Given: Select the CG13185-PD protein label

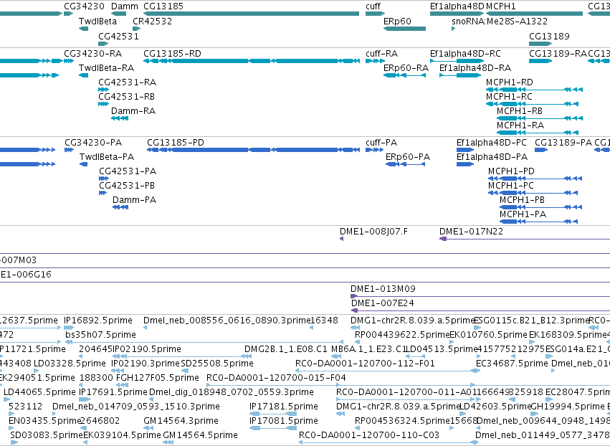Looking at the screenshot, I should pos(176,143).
